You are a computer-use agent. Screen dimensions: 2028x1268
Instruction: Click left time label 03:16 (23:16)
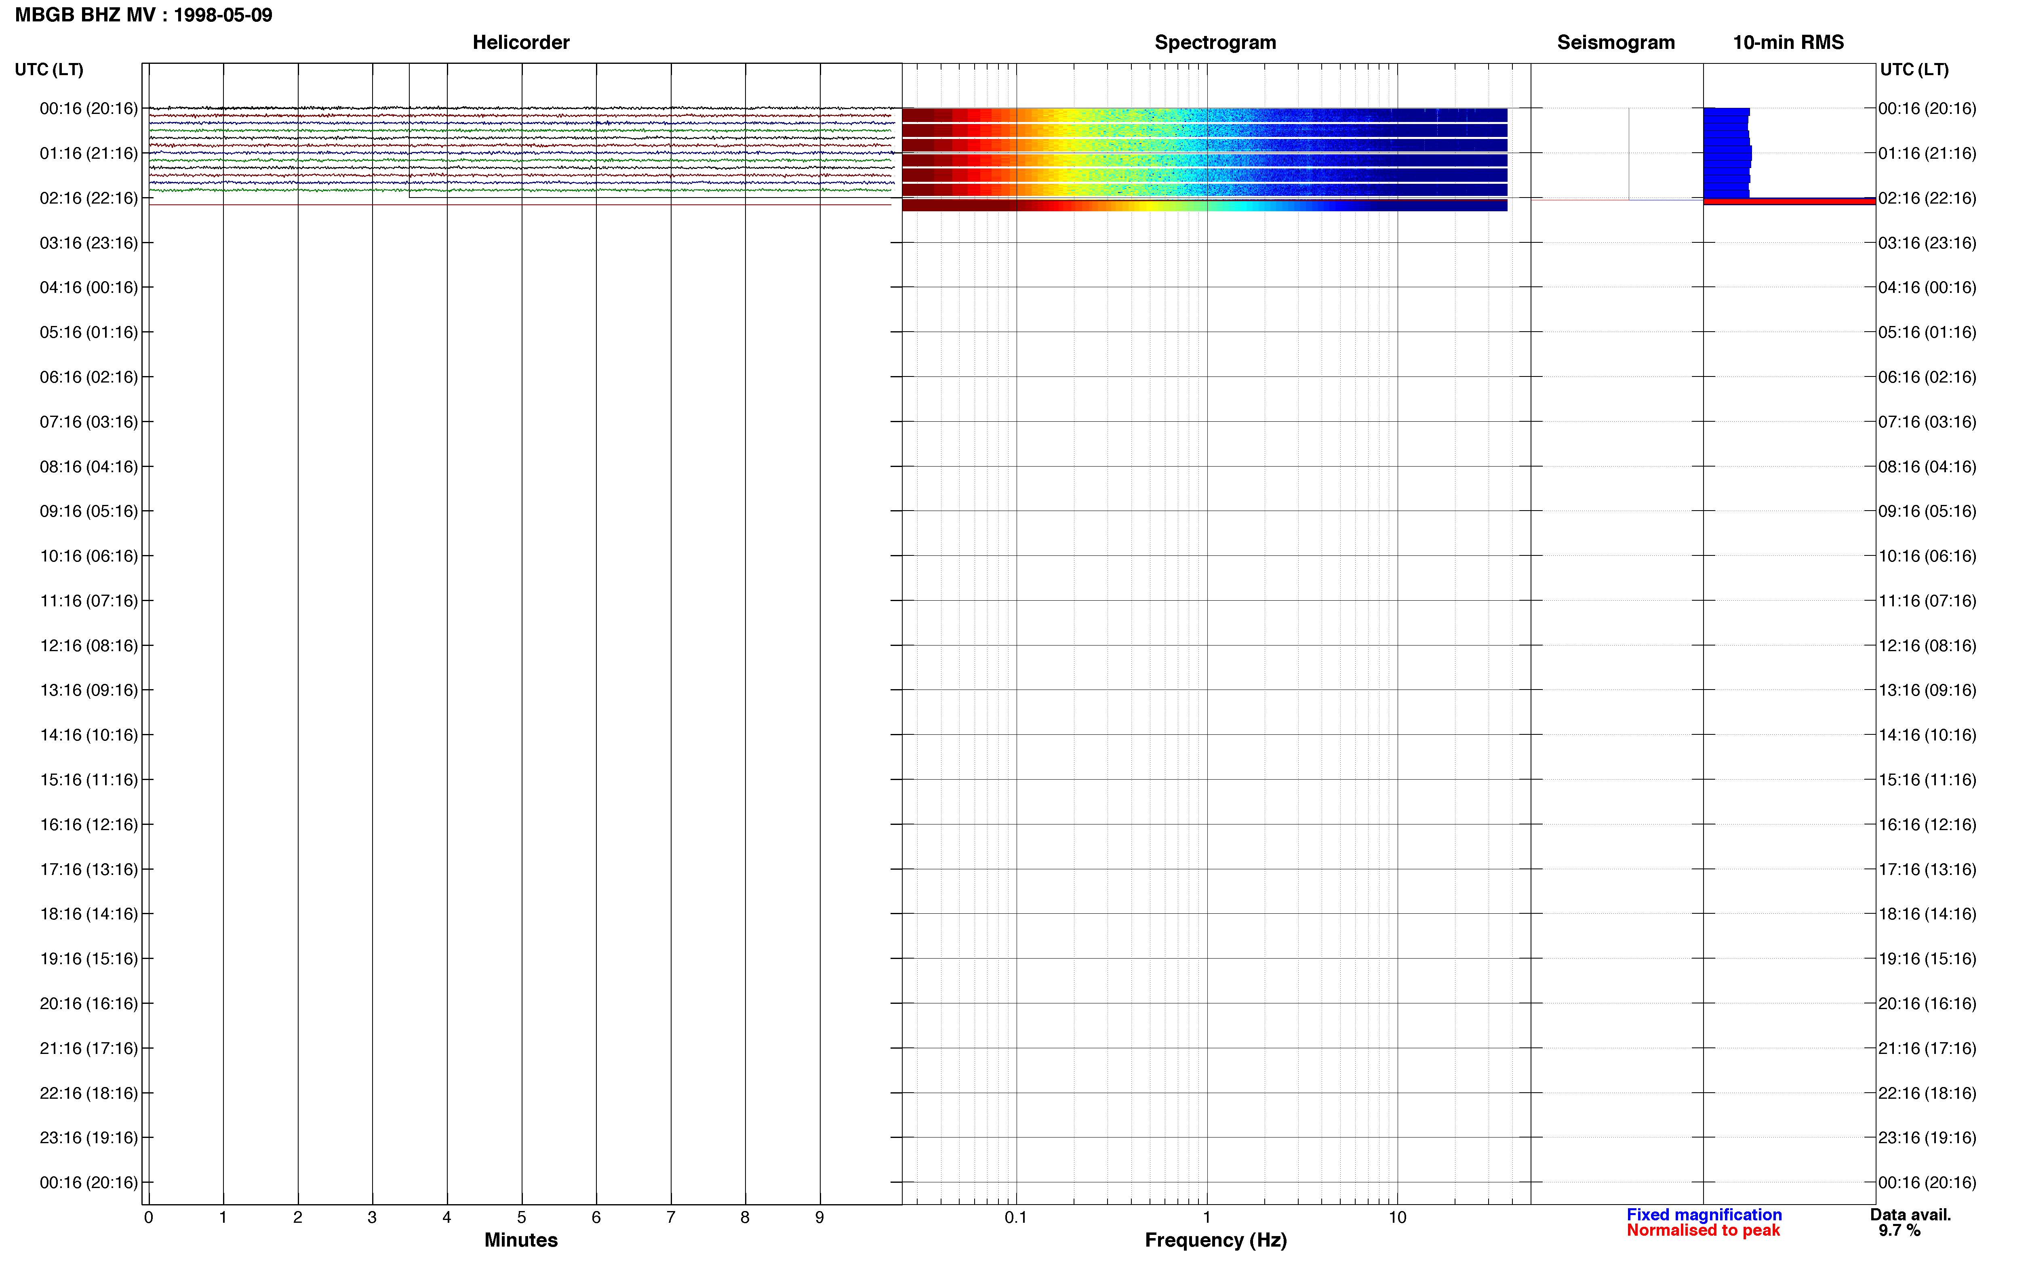(88, 243)
